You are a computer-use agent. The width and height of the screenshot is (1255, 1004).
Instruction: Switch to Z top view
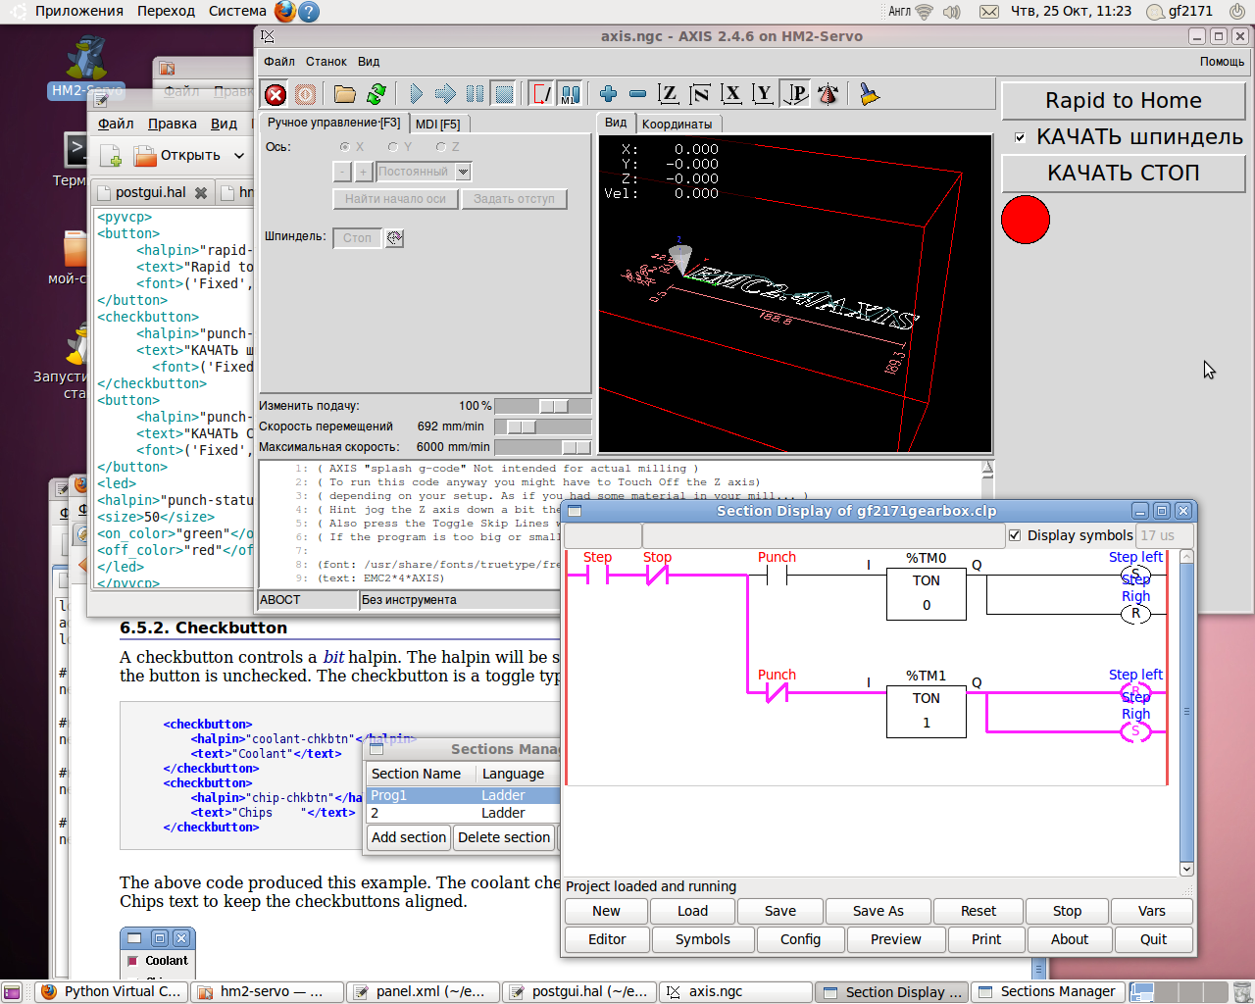668,94
